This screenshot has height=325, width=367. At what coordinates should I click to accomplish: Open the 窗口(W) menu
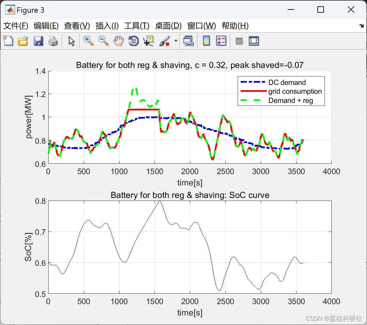[x=201, y=26]
